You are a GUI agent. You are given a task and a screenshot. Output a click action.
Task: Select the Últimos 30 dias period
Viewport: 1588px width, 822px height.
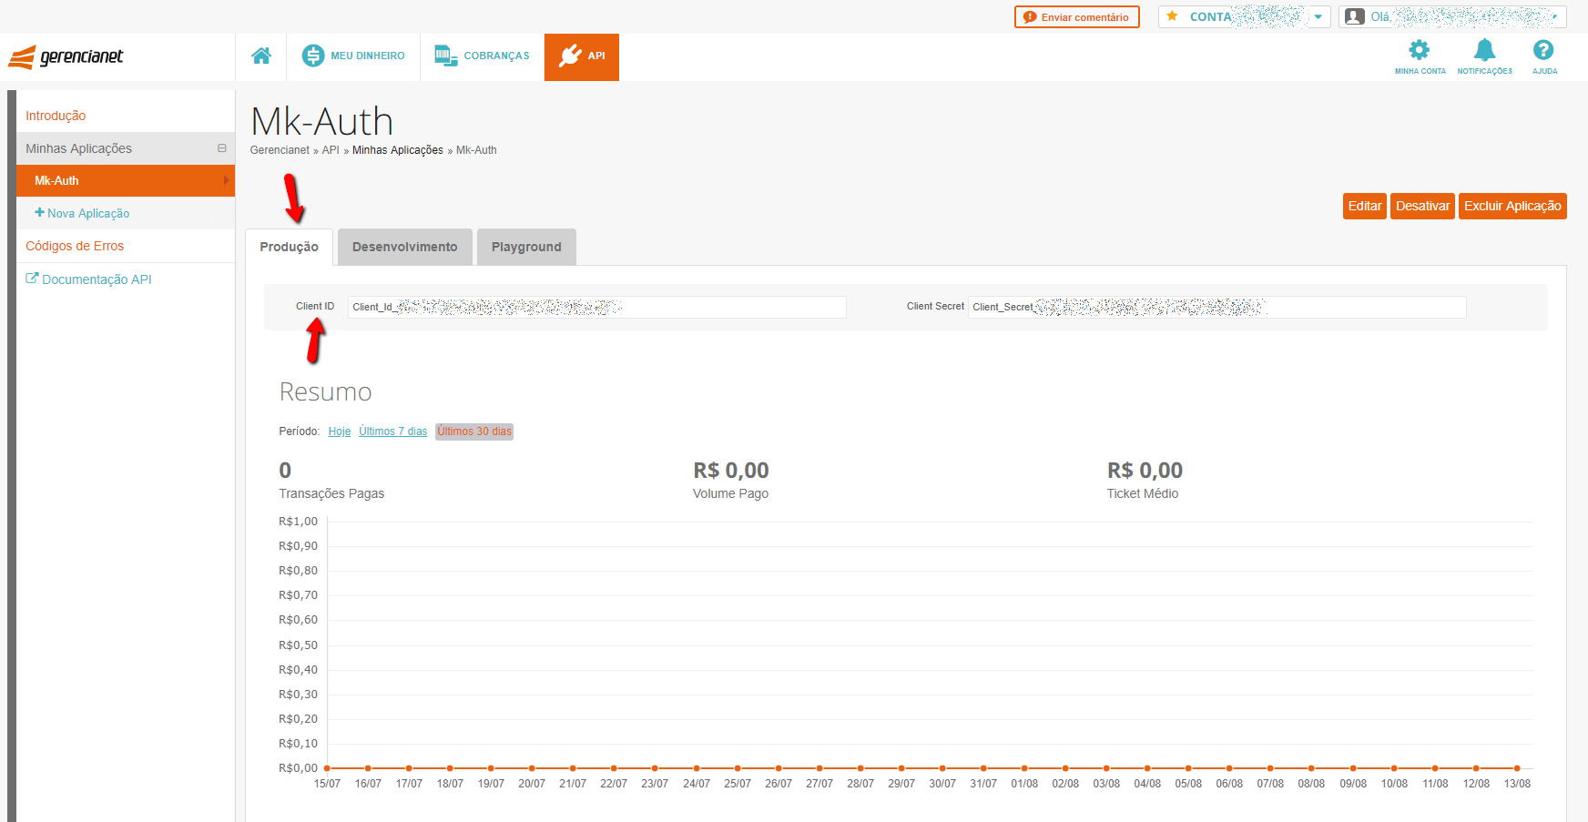(474, 431)
